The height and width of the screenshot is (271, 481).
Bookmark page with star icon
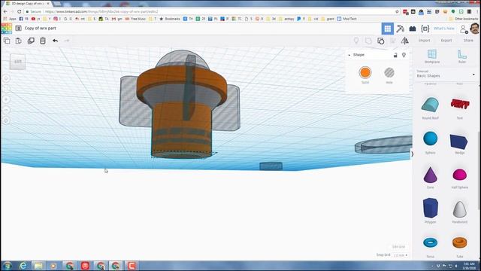(397, 12)
